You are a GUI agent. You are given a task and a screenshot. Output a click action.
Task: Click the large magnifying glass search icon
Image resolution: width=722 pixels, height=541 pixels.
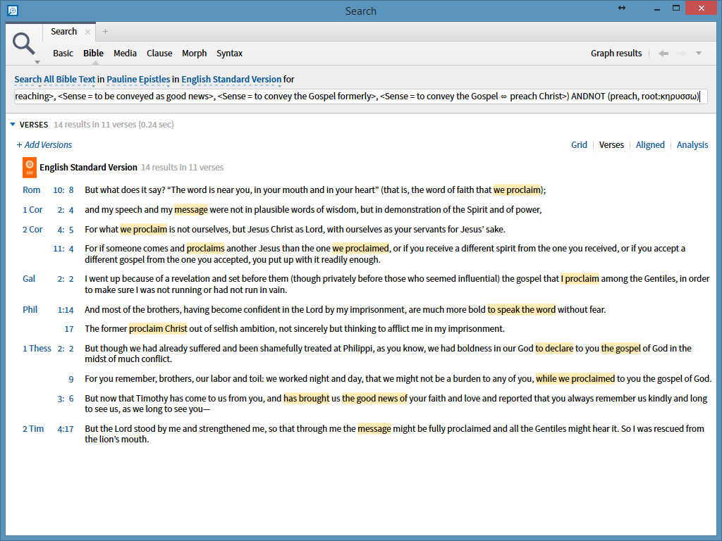click(x=23, y=44)
